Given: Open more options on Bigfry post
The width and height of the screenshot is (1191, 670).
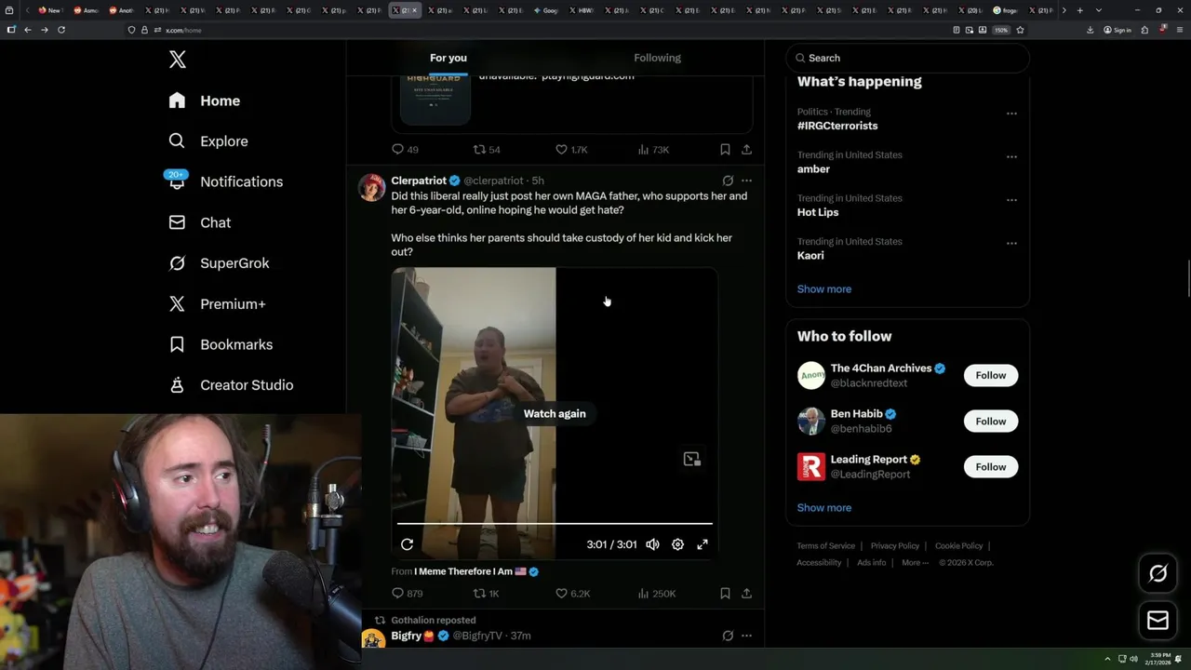Looking at the screenshot, I should click(x=746, y=636).
